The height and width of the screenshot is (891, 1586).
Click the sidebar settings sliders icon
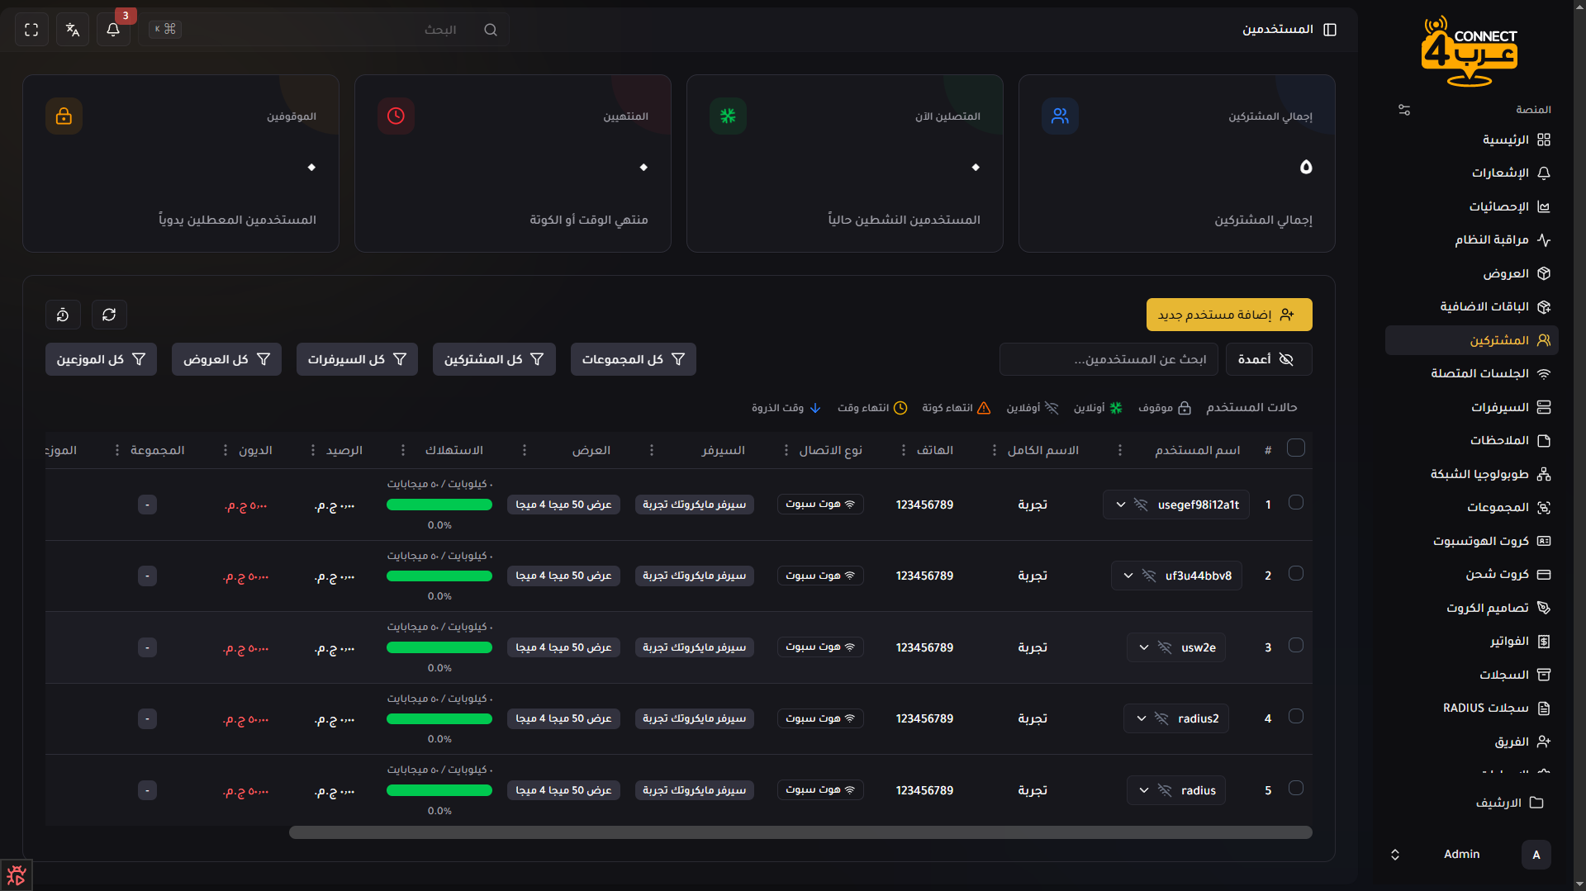pos(1404,110)
